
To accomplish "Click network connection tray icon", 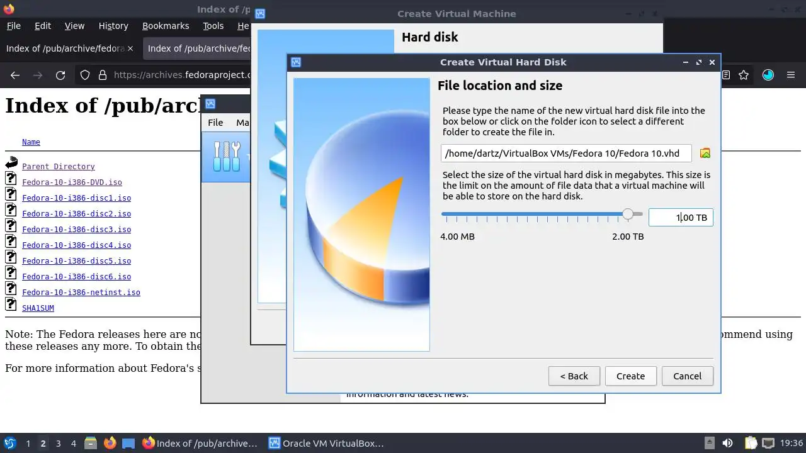I will click(769, 443).
